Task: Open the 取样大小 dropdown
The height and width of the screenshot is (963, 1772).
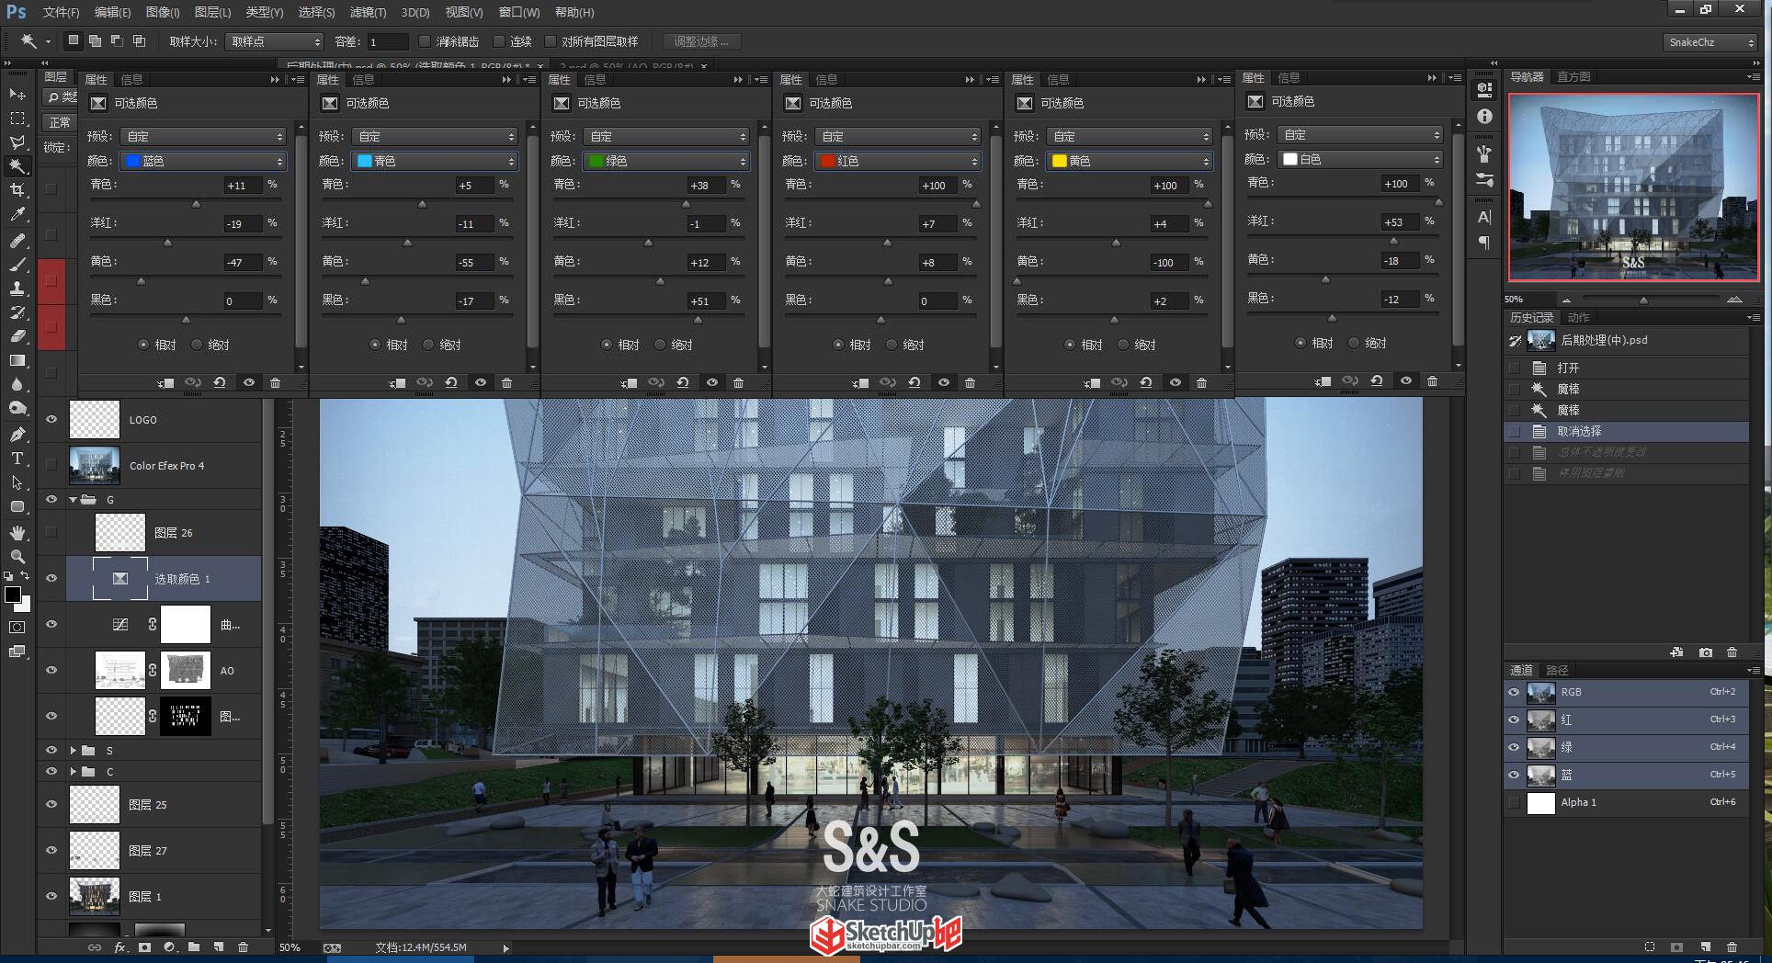Action: (x=274, y=41)
